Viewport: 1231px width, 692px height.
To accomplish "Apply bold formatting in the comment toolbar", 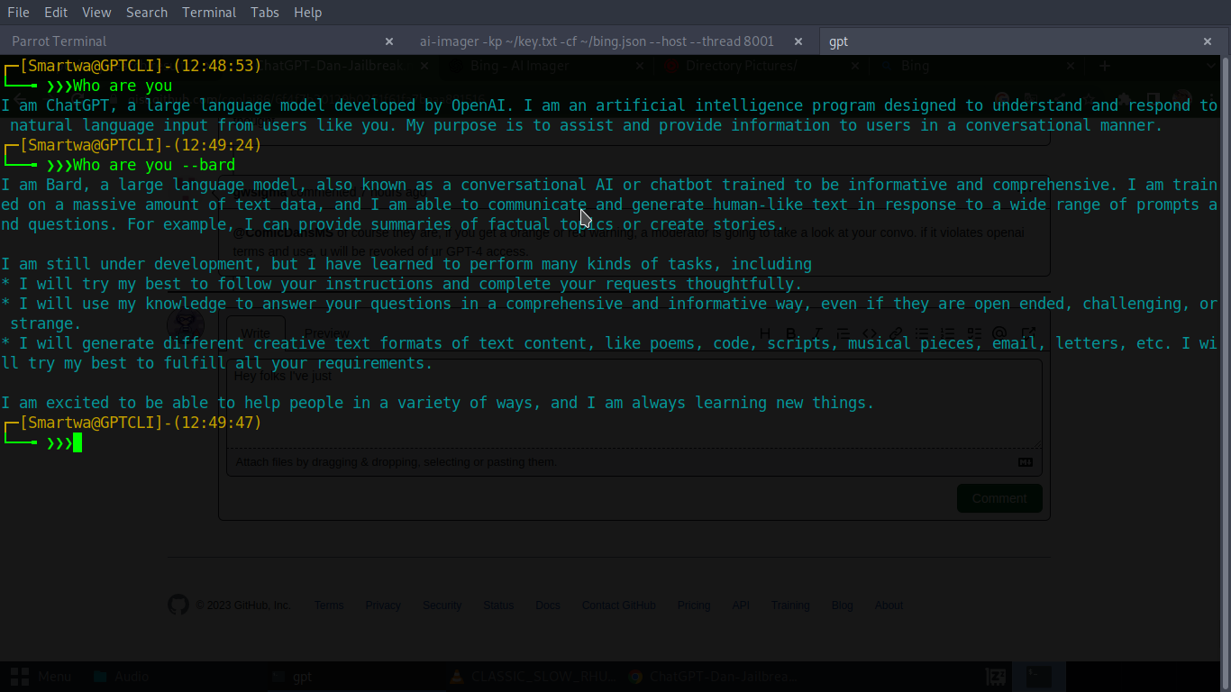I will (791, 333).
